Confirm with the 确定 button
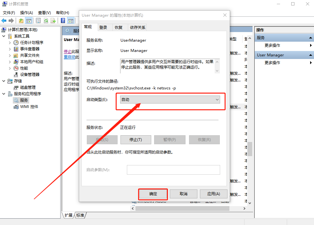The height and width of the screenshot is (225, 314). pyautogui.click(x=153, y=194)
